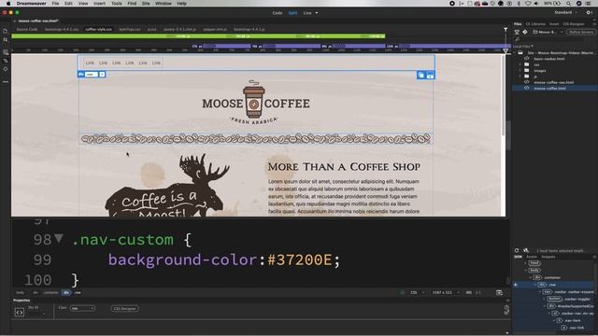Viewport: 598px width, 336px height.
Task: Click the Git toggle icon in Files panel
Action: (525, 33)
